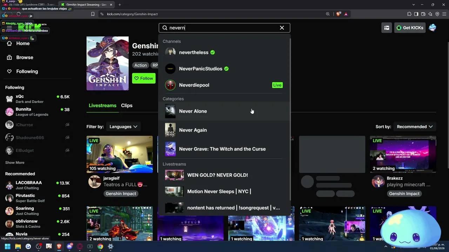Click the Live badge next to Neverdiepool

pyautogui.click(x=277, y=85)
